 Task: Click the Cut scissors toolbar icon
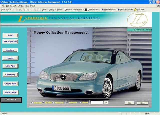coord(13,10)
